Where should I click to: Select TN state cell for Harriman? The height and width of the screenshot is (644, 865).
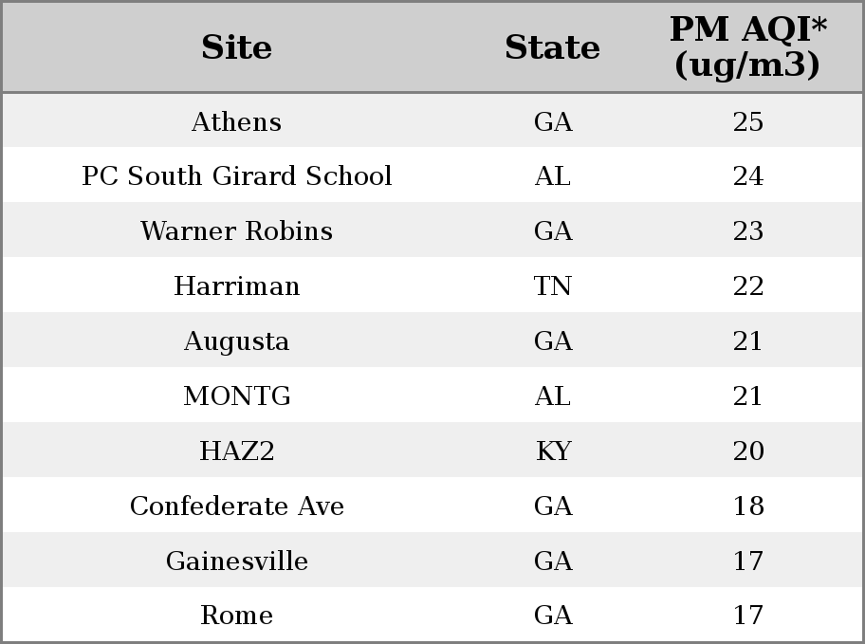[x=552, y=285]
